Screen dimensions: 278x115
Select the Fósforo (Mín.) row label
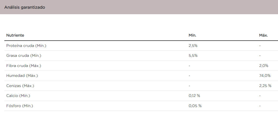click(x=20, y=106)
